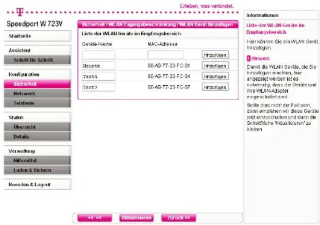This screenshot has width=320, height=225.
Task: Select MAC address 00-AB-77-23-FC-07
Action: click(169, 87)
